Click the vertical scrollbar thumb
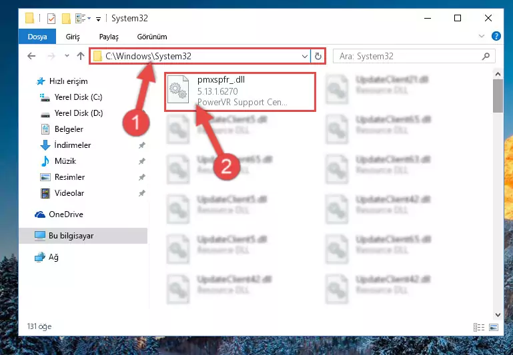 click(498, 96)
